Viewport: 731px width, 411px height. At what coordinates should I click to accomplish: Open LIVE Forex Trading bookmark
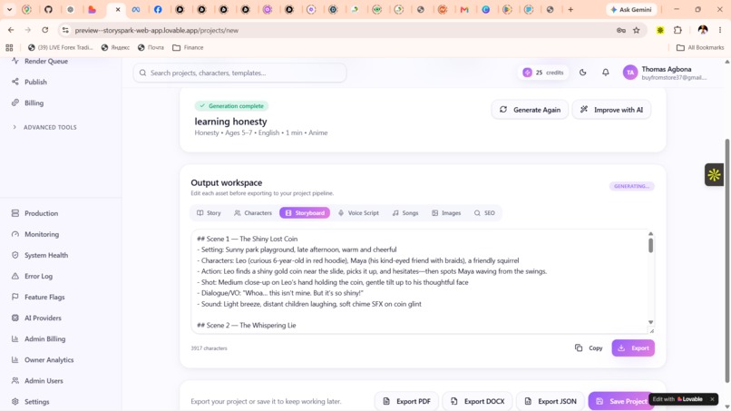(61, 47)
